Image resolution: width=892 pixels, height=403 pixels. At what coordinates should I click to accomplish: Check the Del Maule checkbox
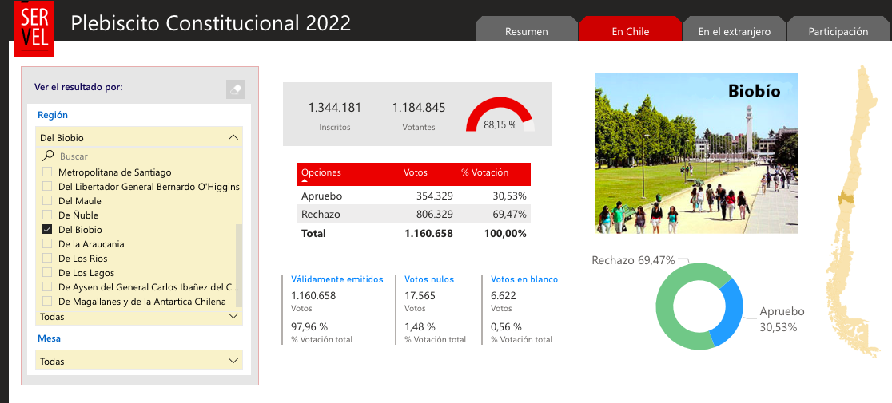coord(47,201)
